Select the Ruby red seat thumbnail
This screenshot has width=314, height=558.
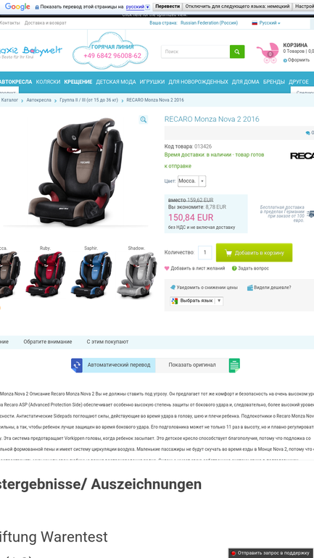(46, 272)
